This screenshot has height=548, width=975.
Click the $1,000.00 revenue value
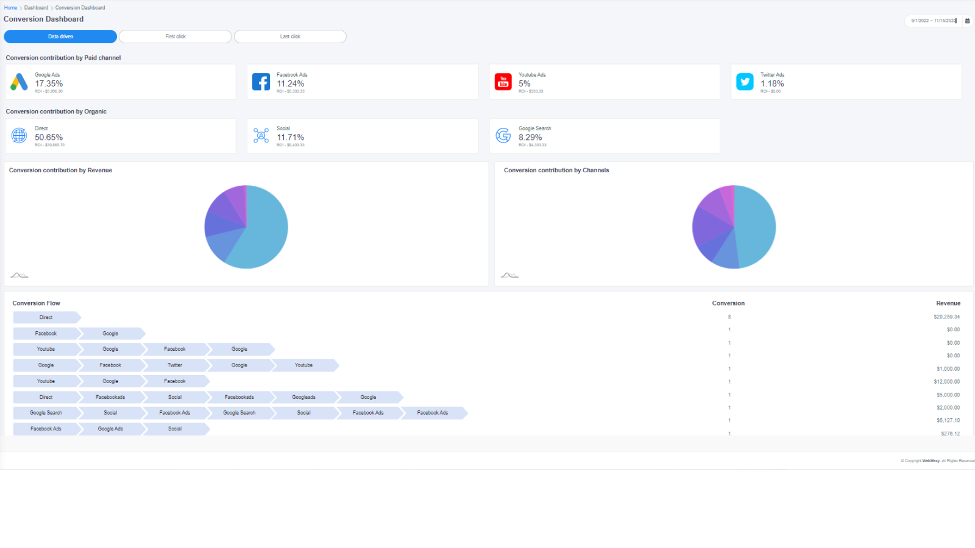click(948, 369)
